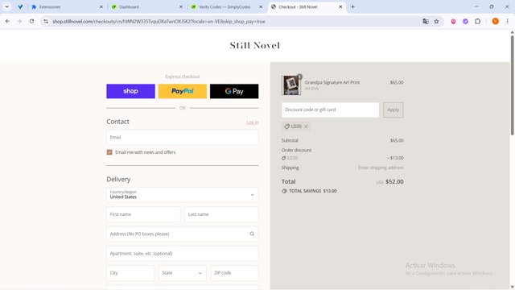Click the $52.00 total amount

coord(394,181)
